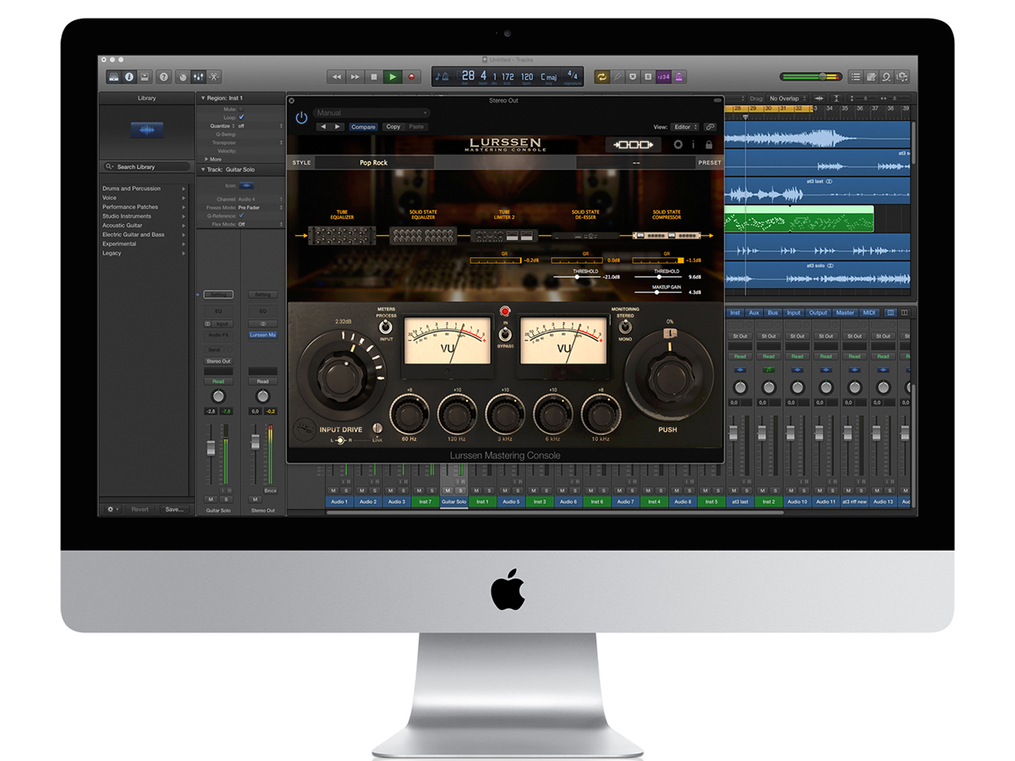Screen dimensions: 1015x761
Task: Open the Library panel icon in toolbar
Action: pyautogui.click(x=113, y=76)
